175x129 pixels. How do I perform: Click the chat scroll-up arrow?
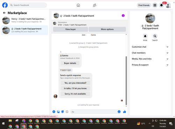tap(126, 35)
